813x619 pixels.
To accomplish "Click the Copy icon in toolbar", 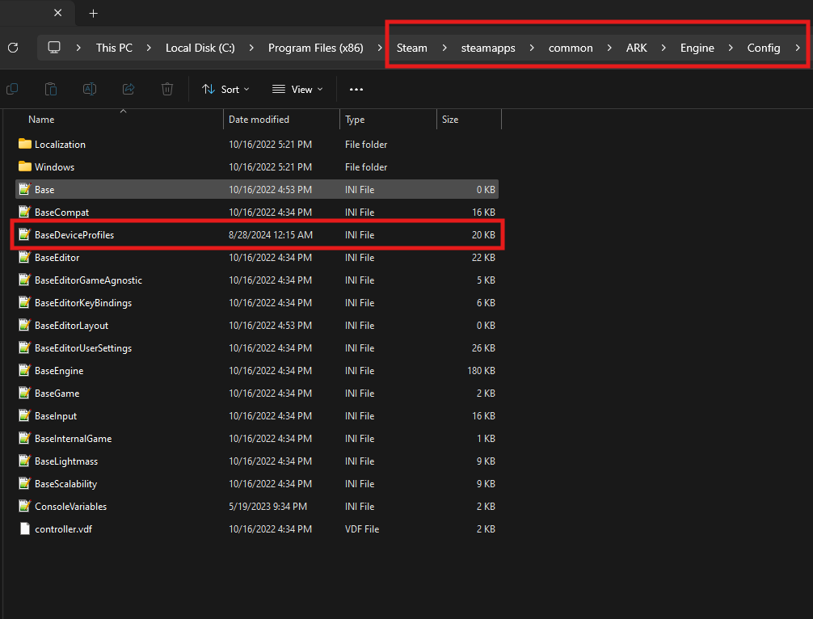I will coord(12,89).
